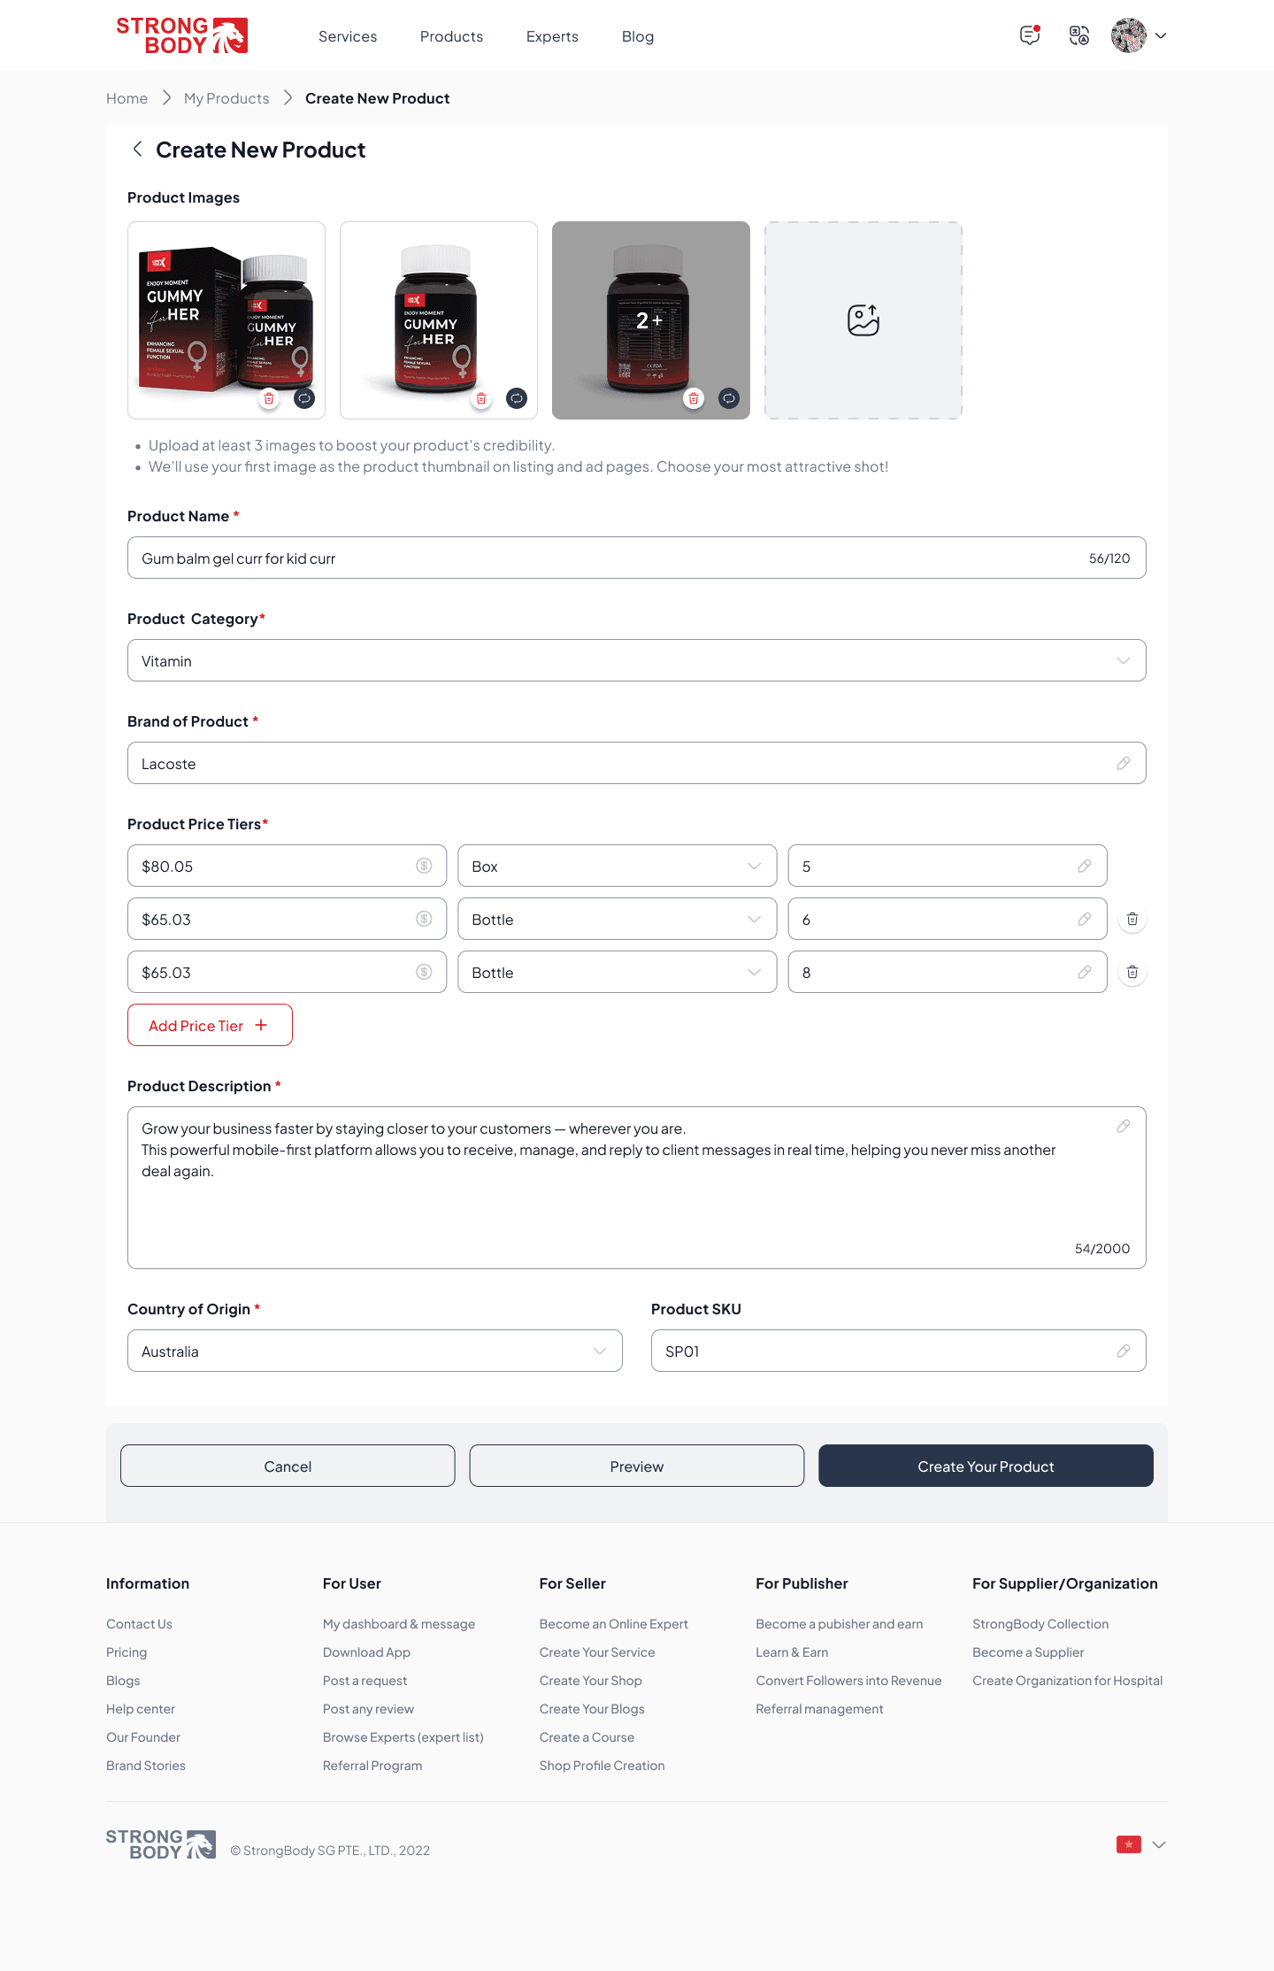Expand the profile menu chevron beside avatar
Image resolution: width=1274 pixels, height=1971 pixels.
pyautogui.click(x=1161, y=36)
